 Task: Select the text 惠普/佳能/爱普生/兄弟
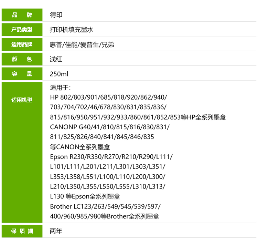pos(82,45)
